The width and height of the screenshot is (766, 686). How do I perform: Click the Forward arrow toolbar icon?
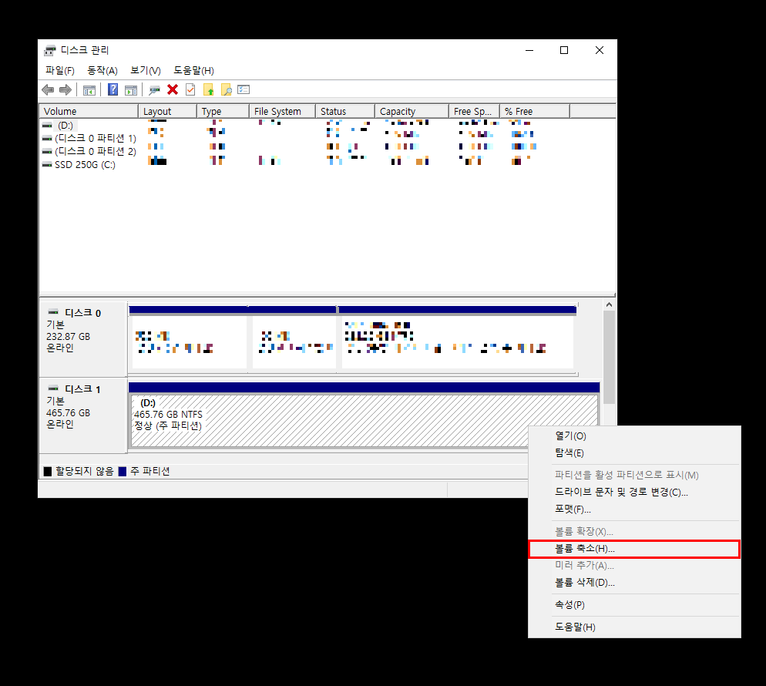click(x=66, y=90)
